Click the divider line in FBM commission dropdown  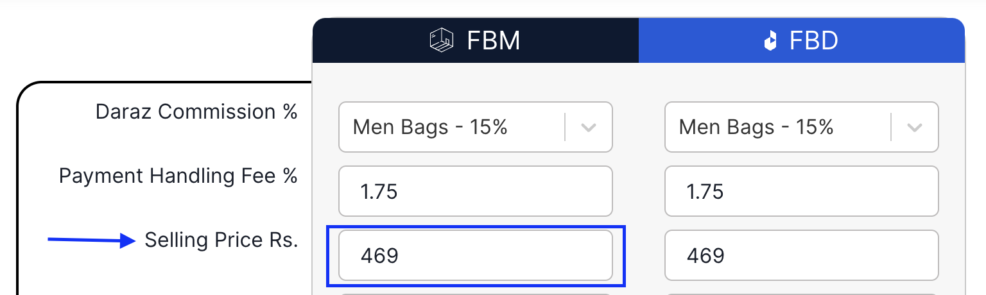(565, 127)
